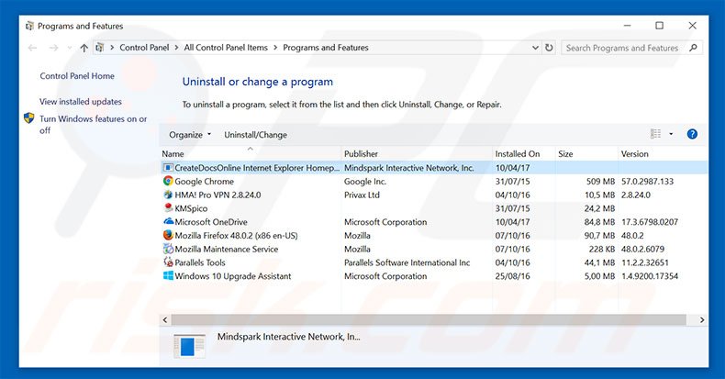The height and width of the screenshot is (379, 725).
Task: Click the Mozilla Maintenance Service icon
Action: [x=168, y=249]
